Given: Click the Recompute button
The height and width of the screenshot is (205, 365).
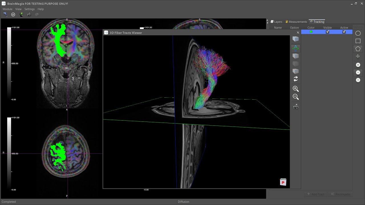Looking at the screenshot, I should point(340,194).
